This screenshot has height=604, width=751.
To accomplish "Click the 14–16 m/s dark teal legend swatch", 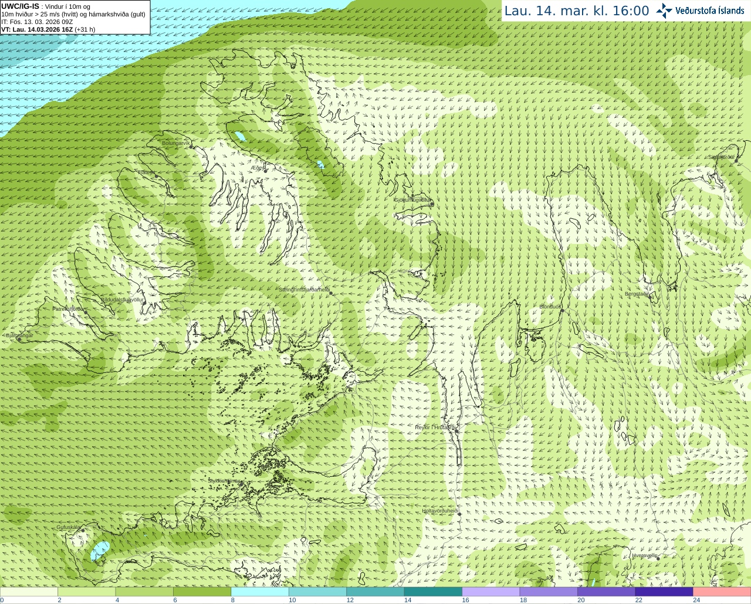I will click(x=434, y=592).
